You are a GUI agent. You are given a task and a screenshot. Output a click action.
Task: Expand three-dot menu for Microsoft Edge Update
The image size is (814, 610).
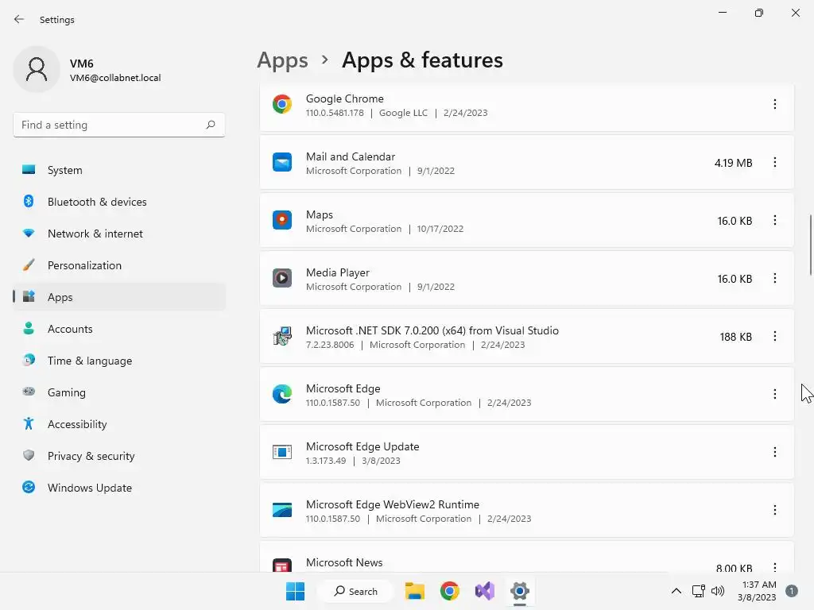click(775, 452)
